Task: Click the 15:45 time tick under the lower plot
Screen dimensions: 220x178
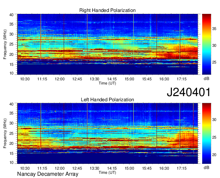Action: 147,168
